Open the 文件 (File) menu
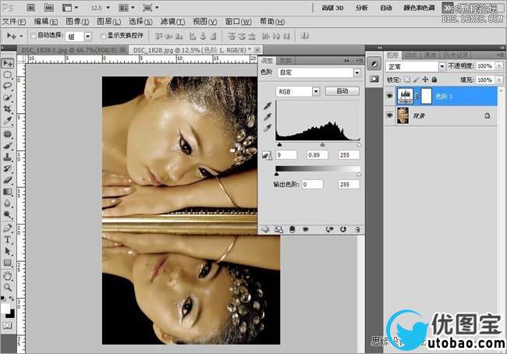Screen dimensions: 507x354 (14, 22)
